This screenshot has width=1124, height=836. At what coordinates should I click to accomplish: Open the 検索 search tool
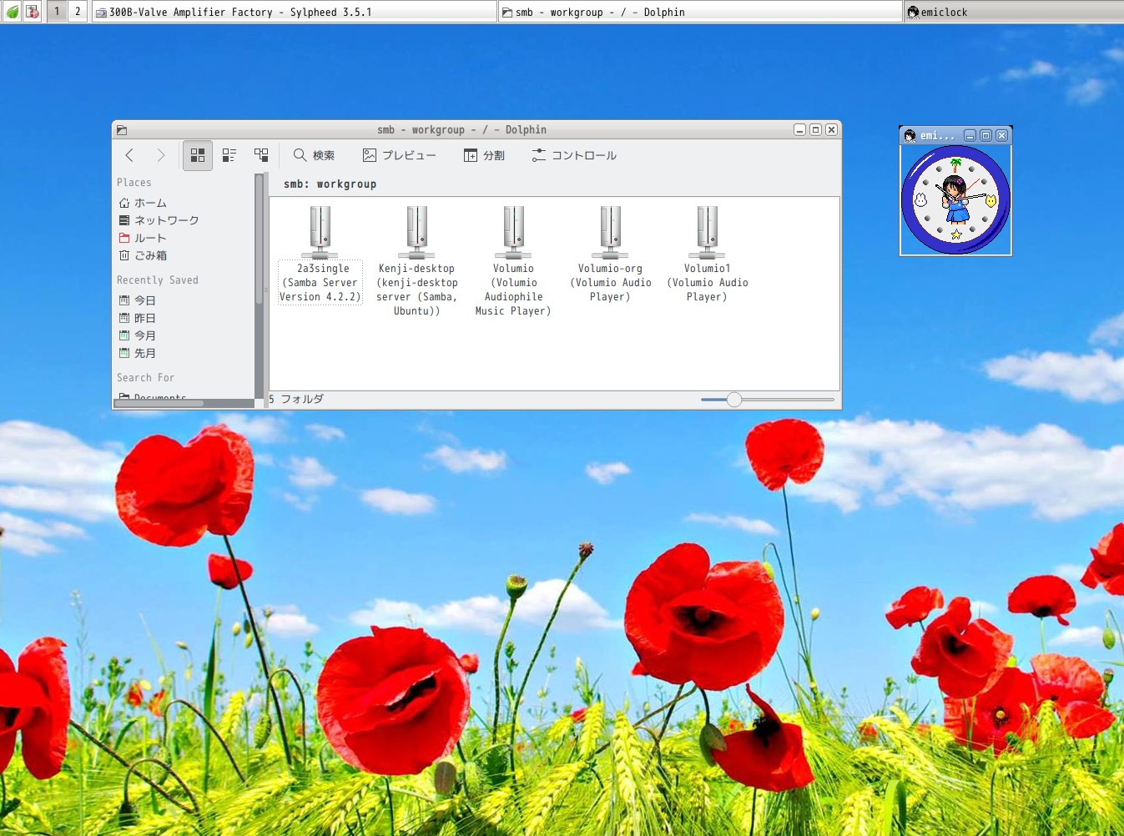point(314,155)
